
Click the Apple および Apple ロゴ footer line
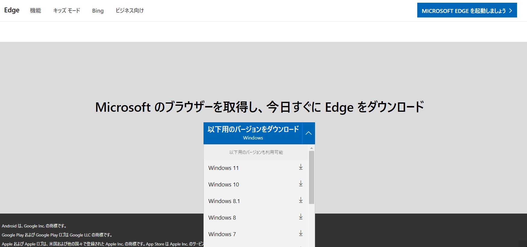coord(103,244)
